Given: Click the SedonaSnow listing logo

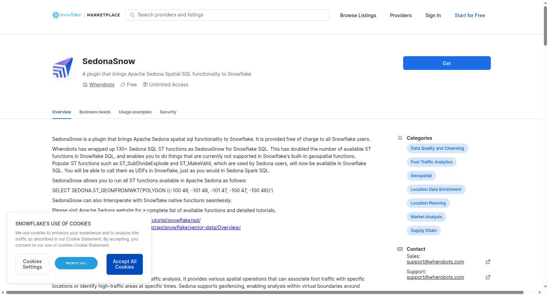Looking at the screenshot, I should pyautogui.click(x=63, y=67).
